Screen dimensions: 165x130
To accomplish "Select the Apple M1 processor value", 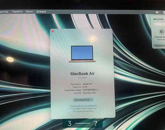I will pyautogui.click(x=87, y=84).
